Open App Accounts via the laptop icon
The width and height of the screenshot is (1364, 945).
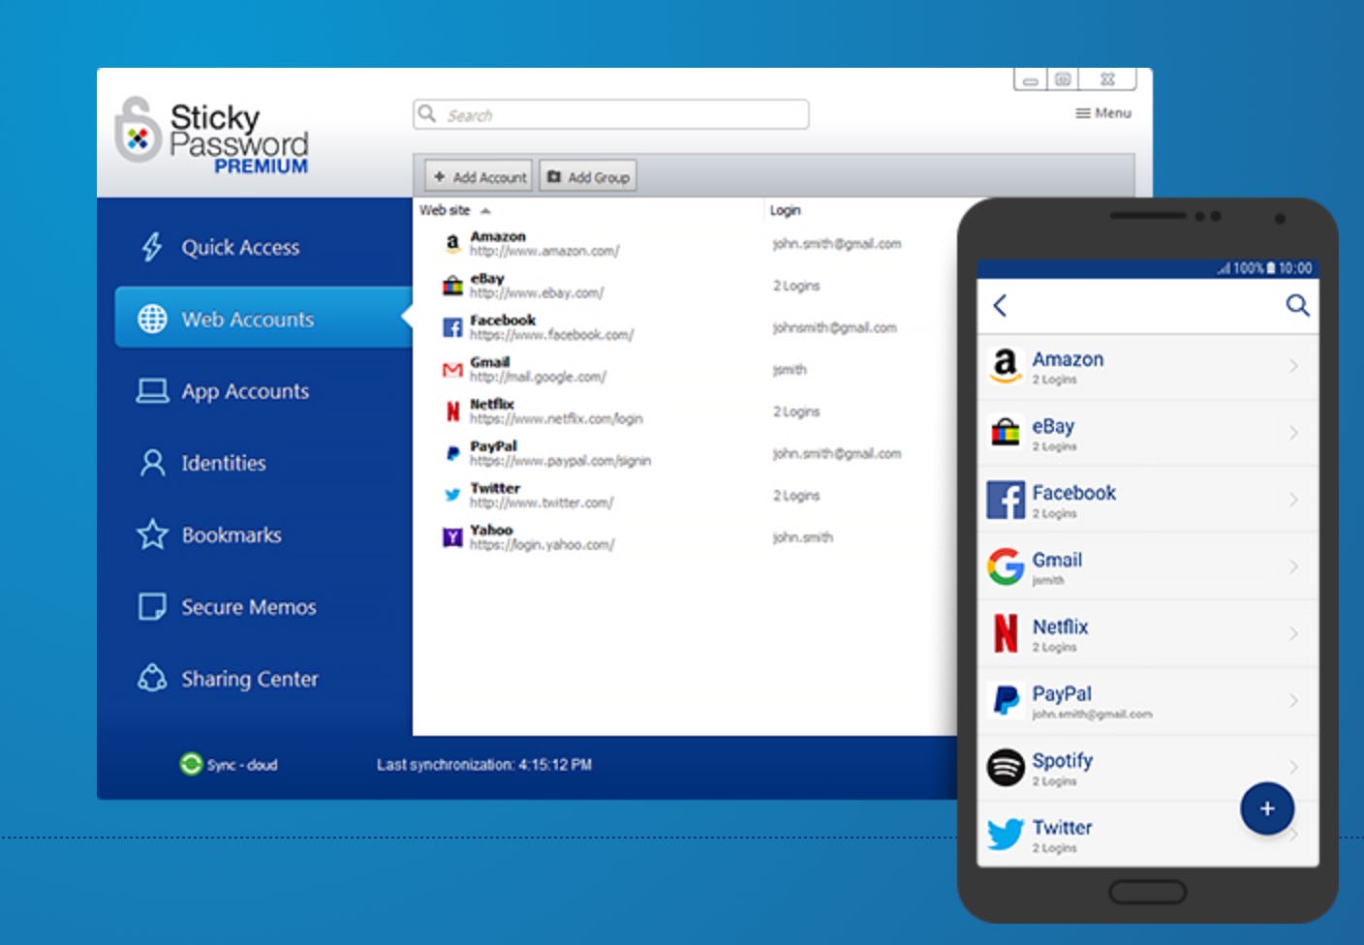pyautogui.click(x=151, y=390)
